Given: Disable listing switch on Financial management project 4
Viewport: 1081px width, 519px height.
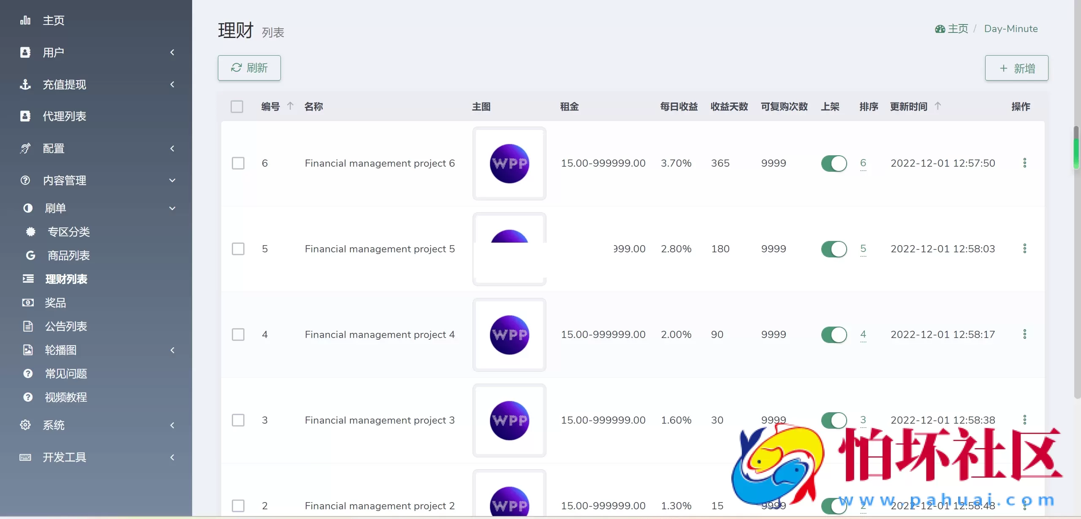Looking at the screenshot, I should point(834,335).
